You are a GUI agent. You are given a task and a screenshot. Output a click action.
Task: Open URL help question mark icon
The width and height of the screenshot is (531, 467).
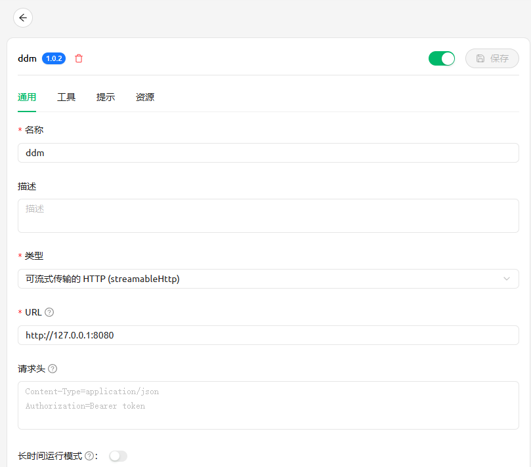tap(49, 312)
